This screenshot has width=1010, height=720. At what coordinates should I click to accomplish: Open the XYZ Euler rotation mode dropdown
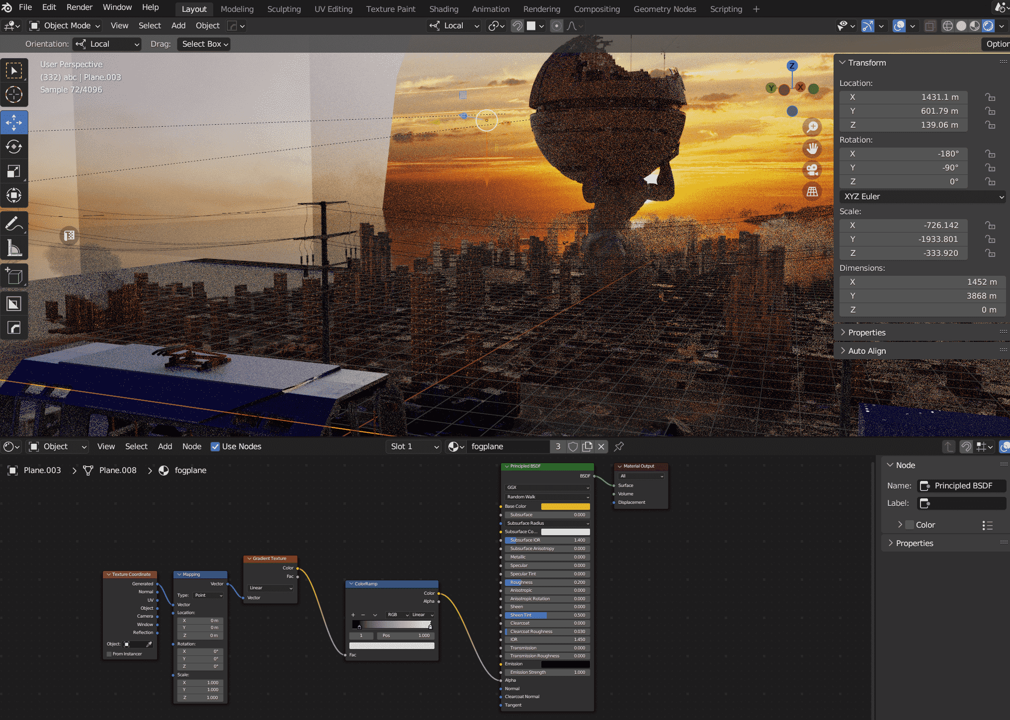[x=923, y=196]
